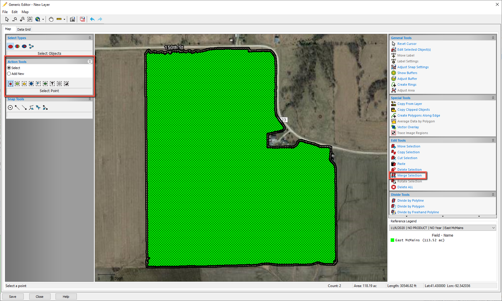The height and width of the screenshot is (301, 502).
Task: Open the Edit menu
Action: [15, 12]
